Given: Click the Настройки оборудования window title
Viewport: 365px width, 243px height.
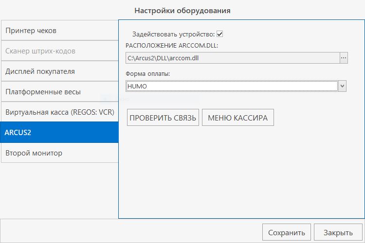Looking at the screenshot, I should [x=182, y=10].
